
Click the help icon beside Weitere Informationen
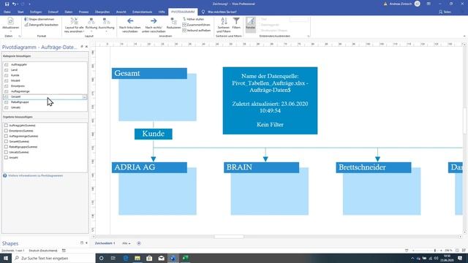point(5,175)
